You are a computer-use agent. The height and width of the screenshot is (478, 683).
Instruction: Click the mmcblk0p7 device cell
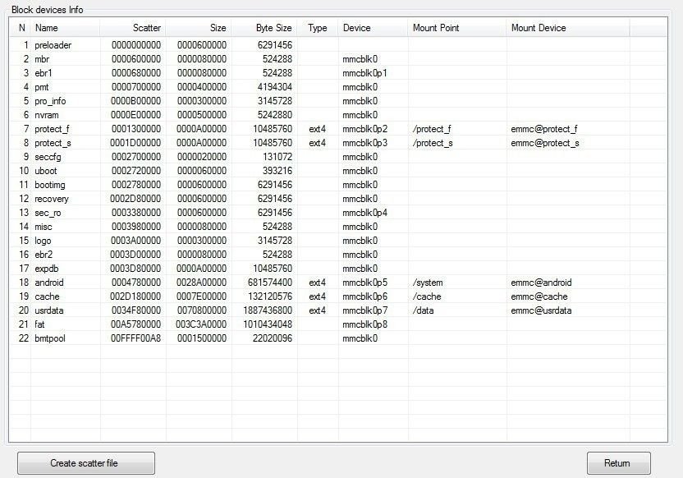pos(365,310)
